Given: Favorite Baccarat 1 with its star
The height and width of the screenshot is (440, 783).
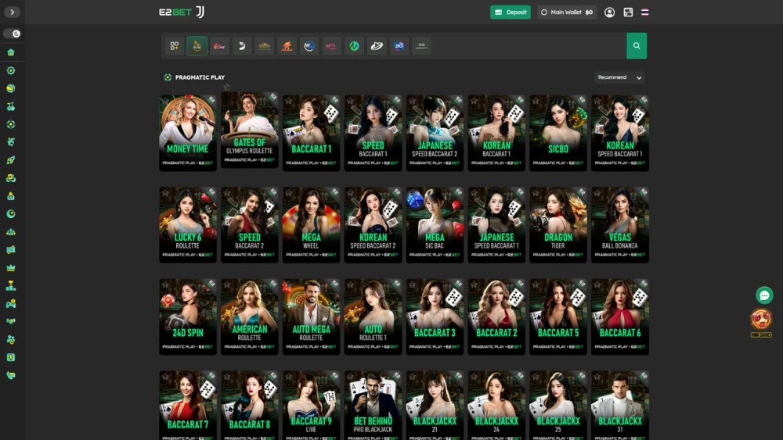Looking at the screenshot, I should (289, 101).
